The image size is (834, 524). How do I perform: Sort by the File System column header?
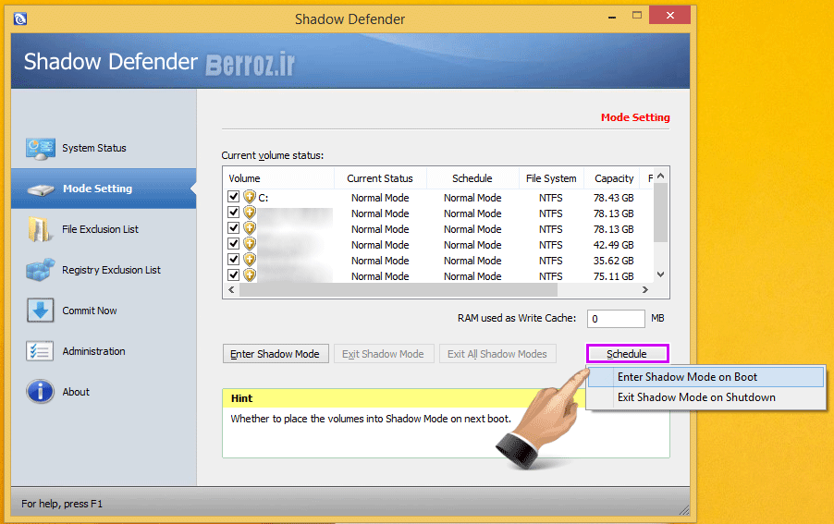[551, 178]
